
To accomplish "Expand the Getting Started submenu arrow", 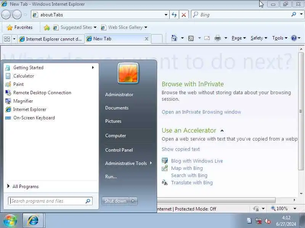I will (x=93, y=68).
